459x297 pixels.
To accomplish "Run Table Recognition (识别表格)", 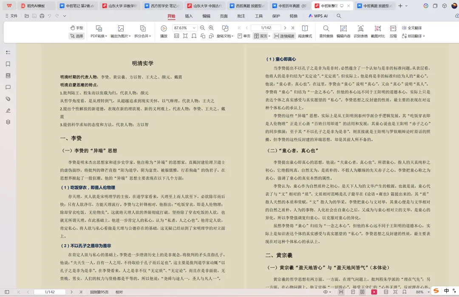I will pyautogui.click(x=361, y=31).
